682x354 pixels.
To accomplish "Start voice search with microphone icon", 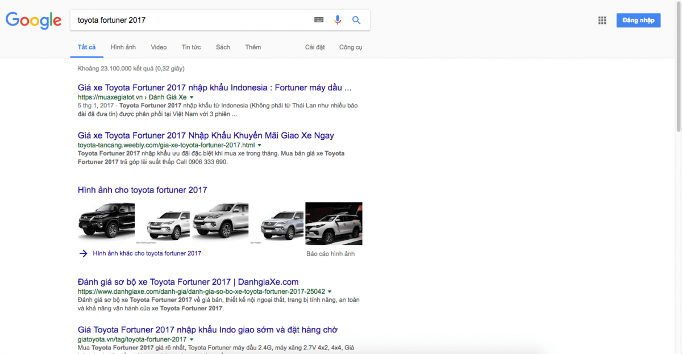I will (338, 20).
